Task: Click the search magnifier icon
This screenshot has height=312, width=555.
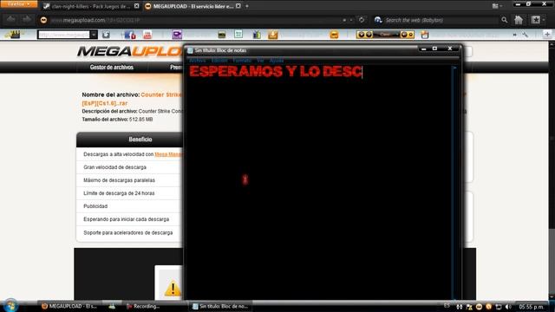Action: [x=505, y=20]
